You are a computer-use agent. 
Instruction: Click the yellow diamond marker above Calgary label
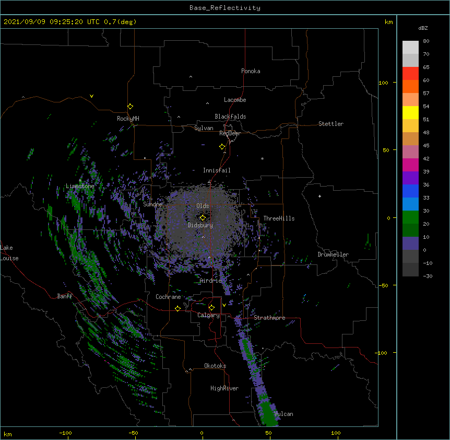coord(211,308)
